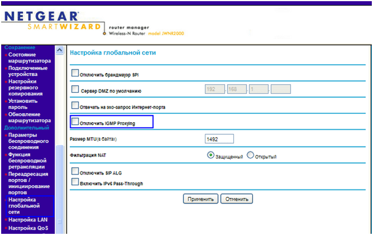The height and width of the screenshot is (235, 373).
Task: Select the Открытый NAT filtering radio
Action: click(x=250, y=155)
